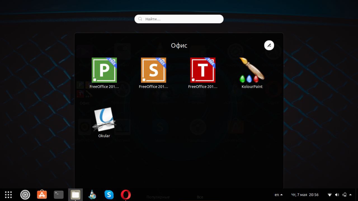Click the edit folder name pencil button
The image size is (358, 201).
pos(269,45)
